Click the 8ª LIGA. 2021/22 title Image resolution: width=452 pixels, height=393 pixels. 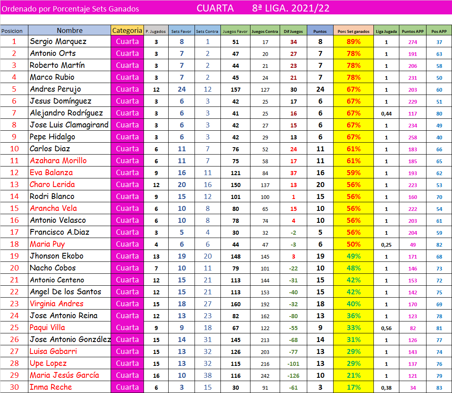[x=290, y=8]
